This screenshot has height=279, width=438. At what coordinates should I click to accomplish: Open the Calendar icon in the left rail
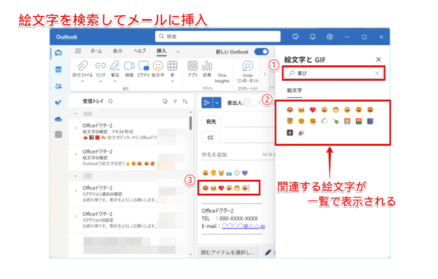coord(58,69)
